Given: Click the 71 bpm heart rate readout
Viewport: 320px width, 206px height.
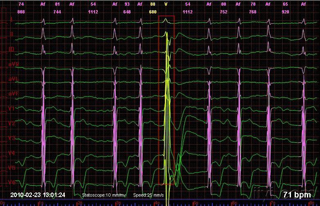Looking at the screenshot, I should pos(297,195).
